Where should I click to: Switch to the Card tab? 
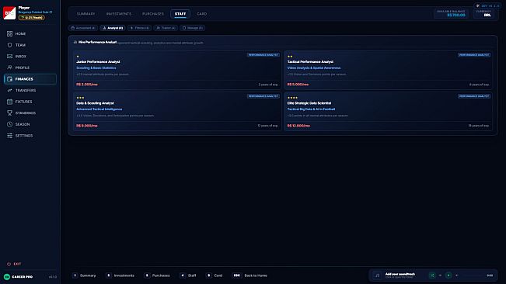tap(201, 14)
